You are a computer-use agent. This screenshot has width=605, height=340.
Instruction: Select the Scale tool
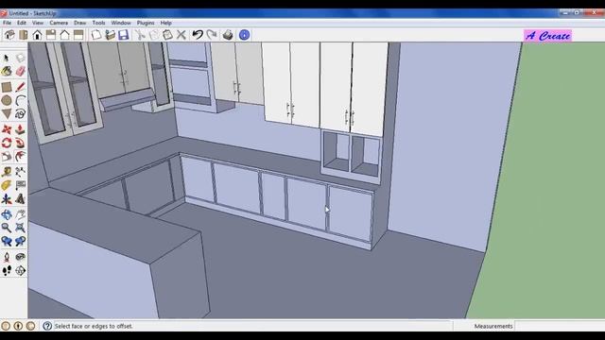pyautogui.click(x=7, y=156)
